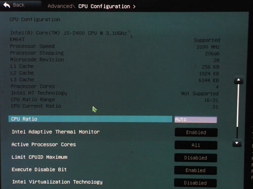Screen dimensions: 253x189
Task: Go back using the Back label
Action: tap(19, 5)
